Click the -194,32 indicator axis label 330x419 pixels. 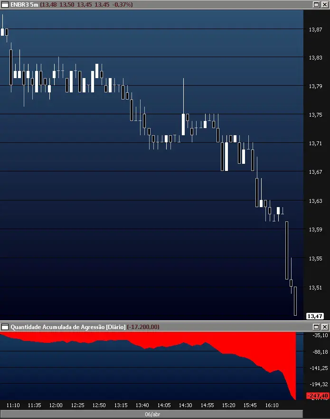[319, 385]
